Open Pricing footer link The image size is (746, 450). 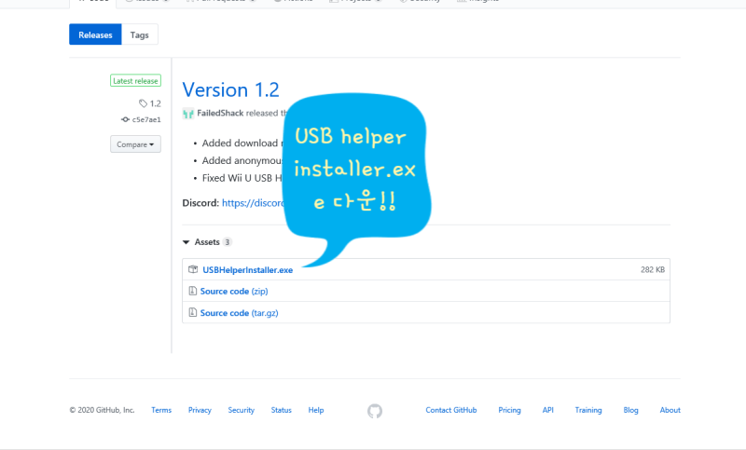point(509,410)
